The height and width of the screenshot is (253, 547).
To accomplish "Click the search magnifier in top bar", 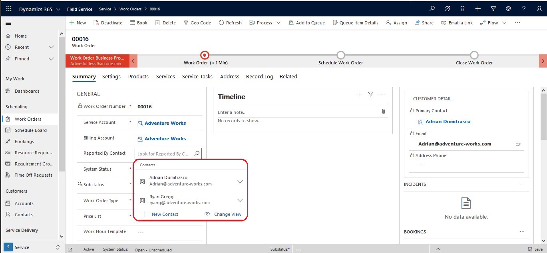I will [432, 9].
